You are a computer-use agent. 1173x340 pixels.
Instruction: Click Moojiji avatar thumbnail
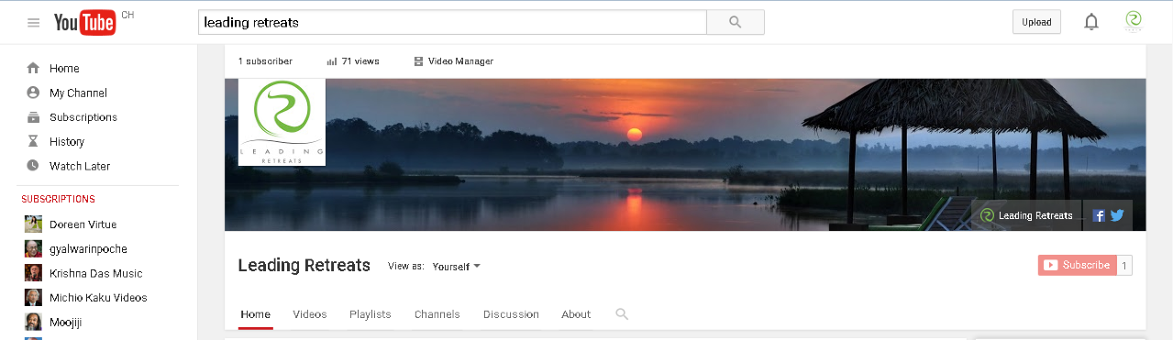33,322
